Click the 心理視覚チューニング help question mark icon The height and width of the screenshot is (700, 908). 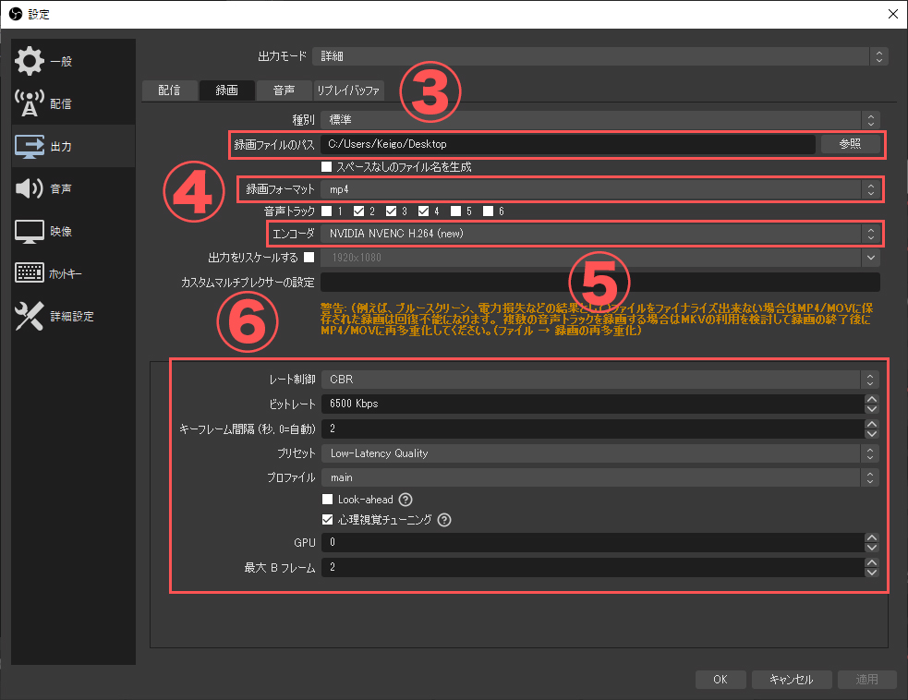point(444,520)
